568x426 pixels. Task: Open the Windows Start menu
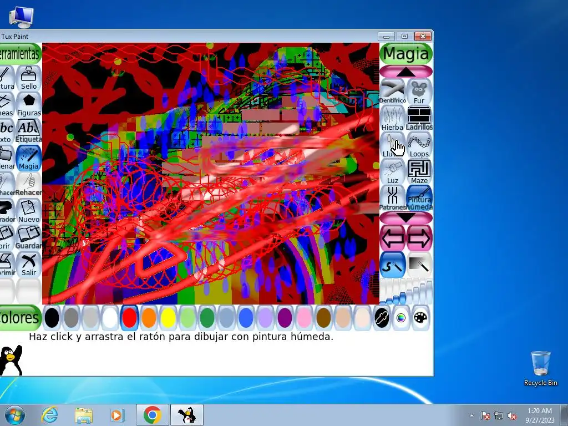point(15,415)
